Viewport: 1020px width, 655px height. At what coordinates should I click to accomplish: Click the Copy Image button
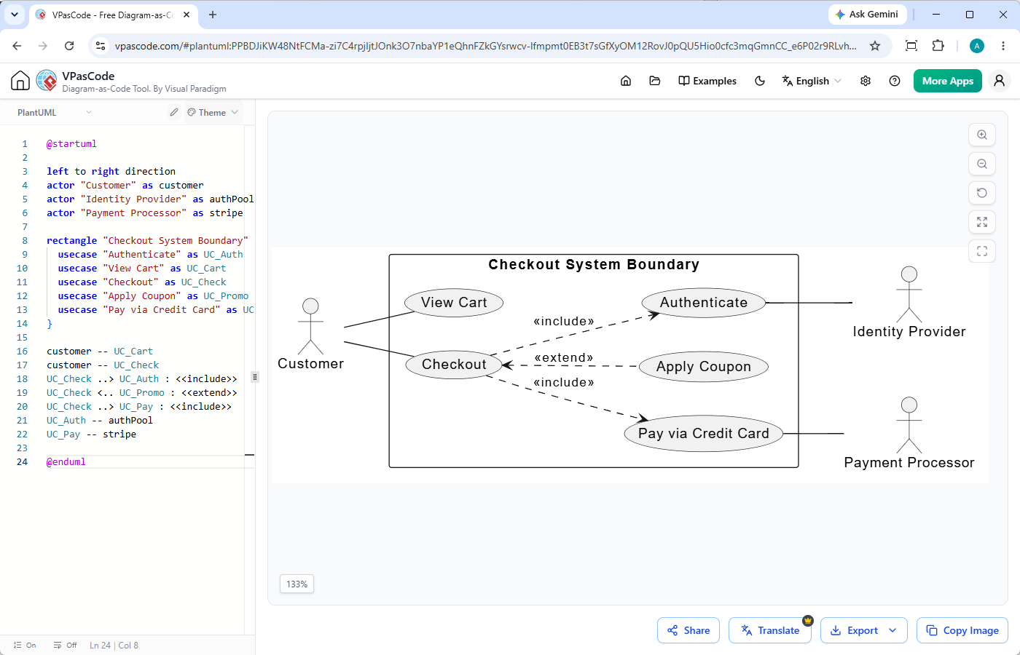(x=962, y=630)
